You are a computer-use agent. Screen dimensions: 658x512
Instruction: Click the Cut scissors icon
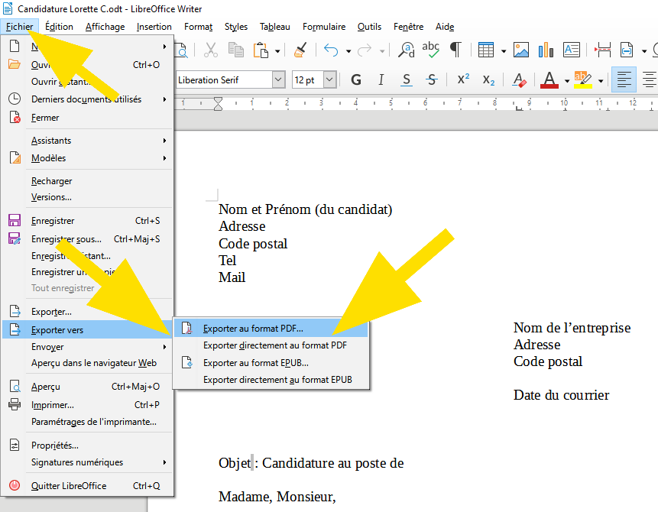click(x=211, y=50)
